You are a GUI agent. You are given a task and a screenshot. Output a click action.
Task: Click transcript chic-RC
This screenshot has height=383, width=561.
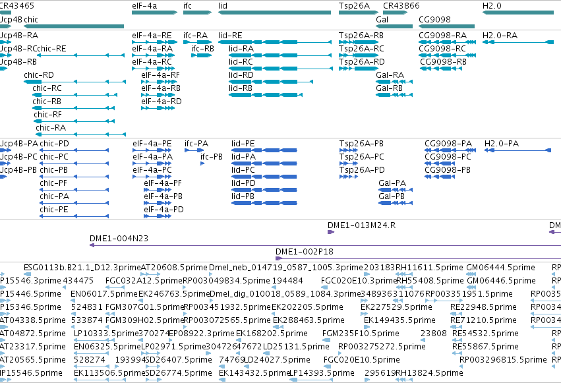coord(74,95)
